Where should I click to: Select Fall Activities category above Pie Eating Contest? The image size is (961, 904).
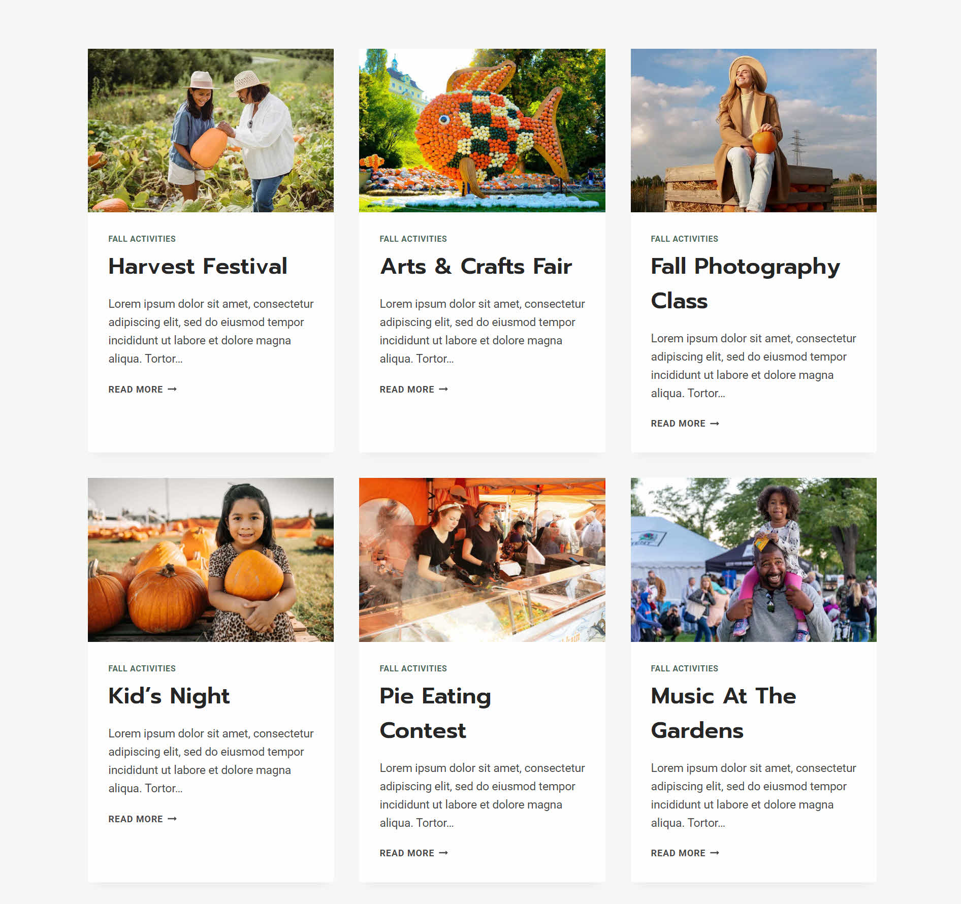coord(413,669)
